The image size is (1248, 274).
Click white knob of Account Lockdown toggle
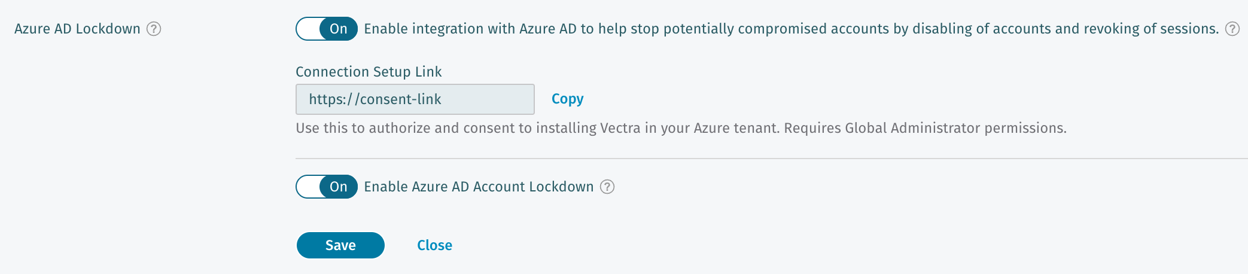pyautogui.click(x=309, y=187)
